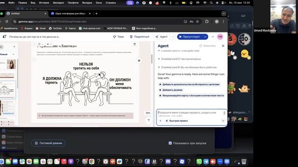Open the Авиабилеты bookmark

click(9, 28)
